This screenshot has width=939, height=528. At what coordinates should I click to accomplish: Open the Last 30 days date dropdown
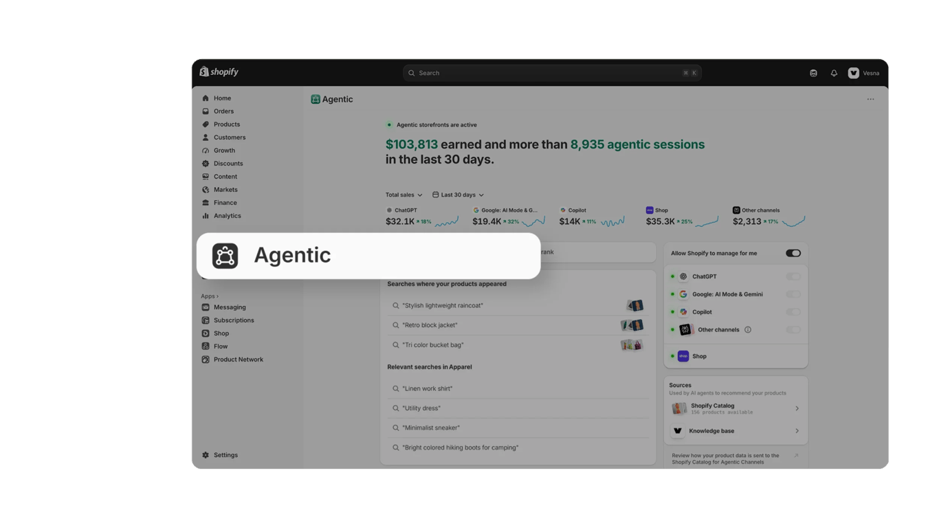tap(458, 195)
